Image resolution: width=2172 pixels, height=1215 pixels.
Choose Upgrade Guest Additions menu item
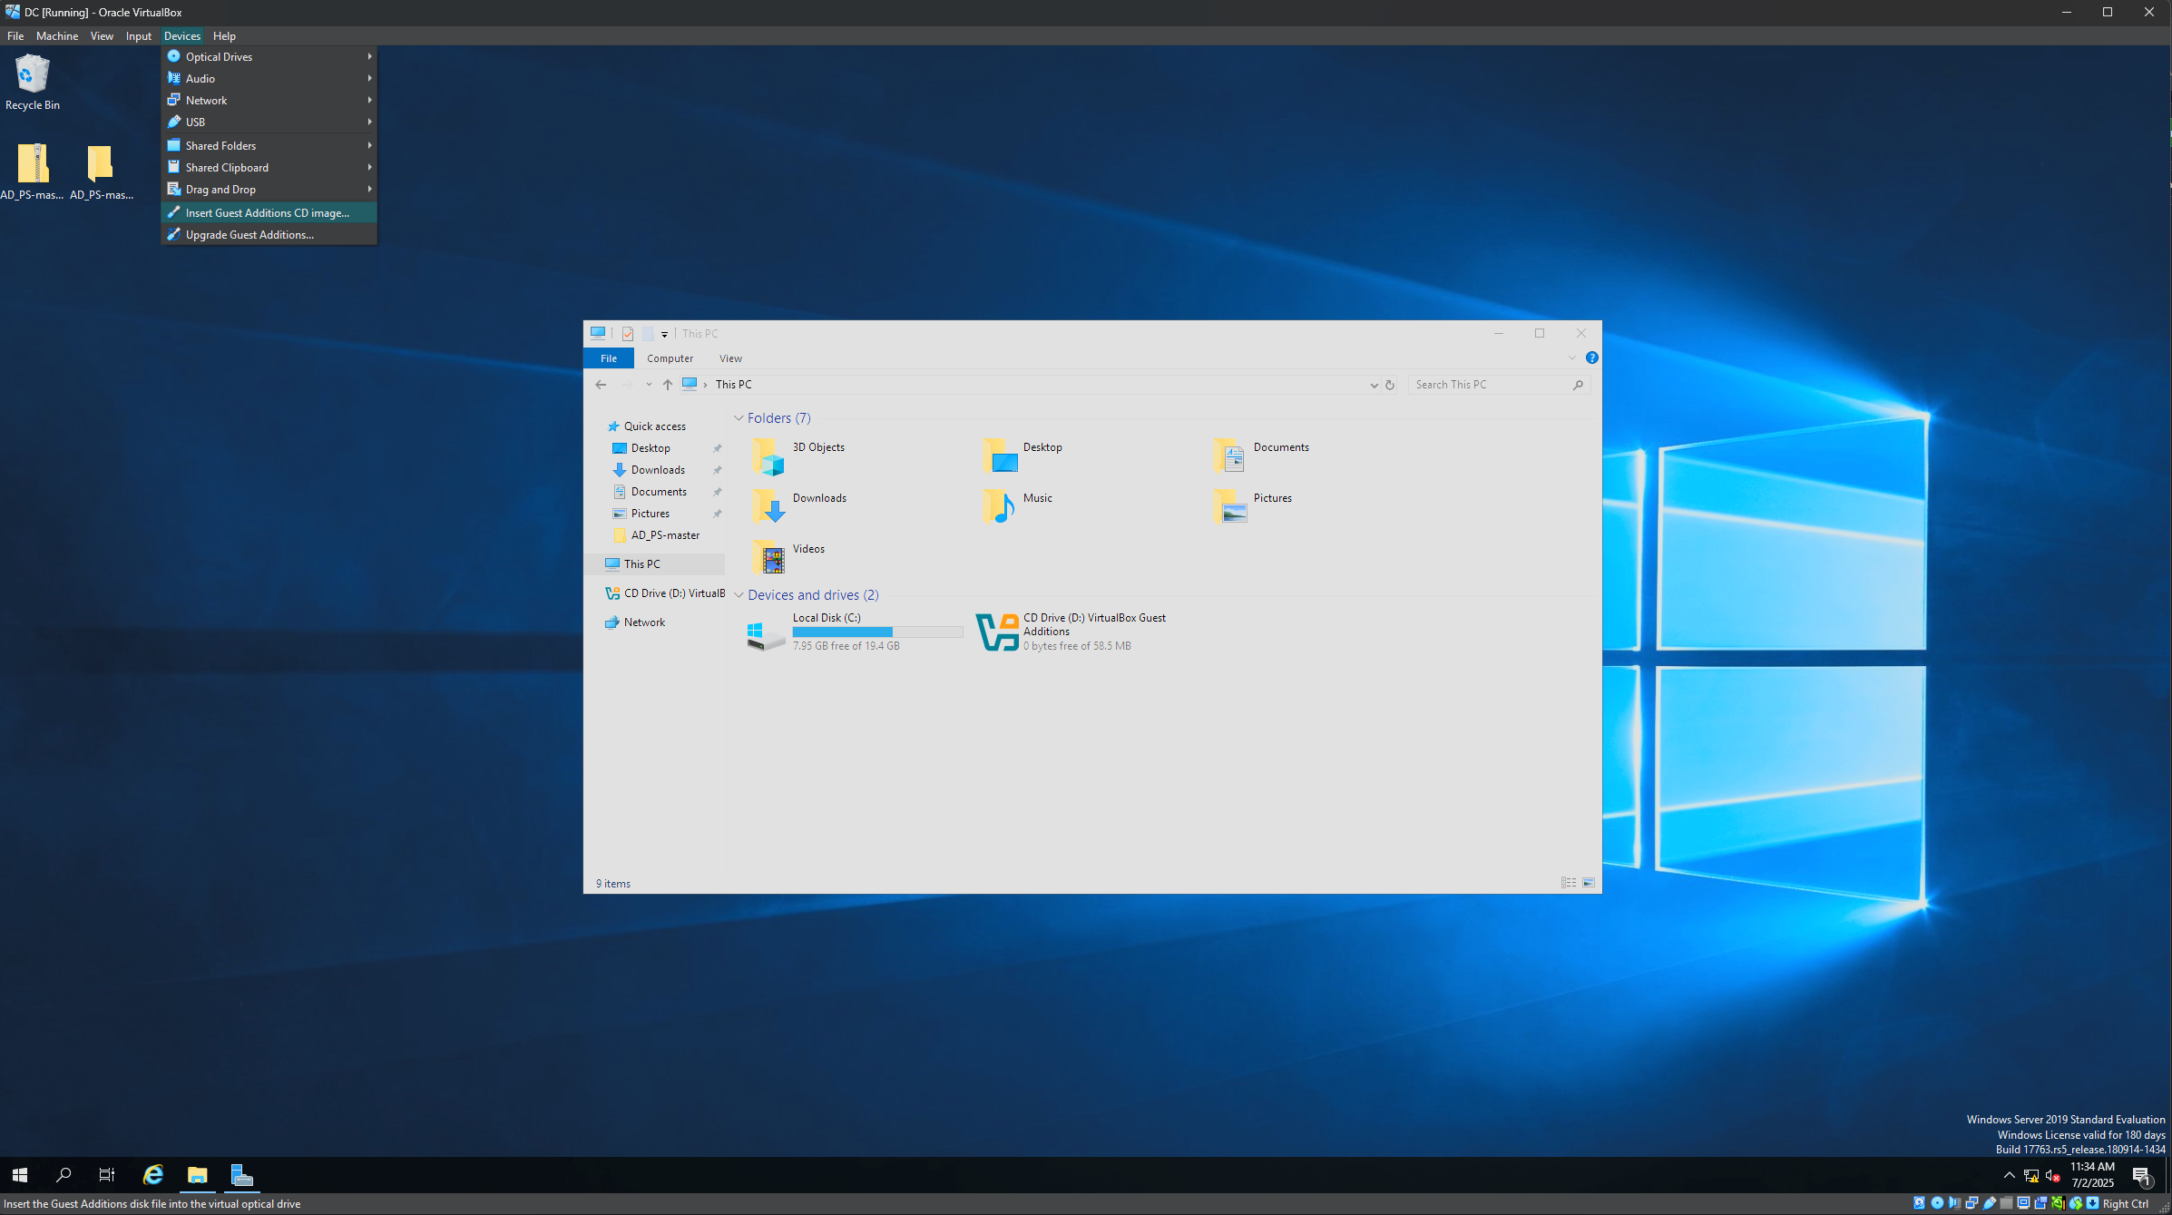tap(269, 234)
